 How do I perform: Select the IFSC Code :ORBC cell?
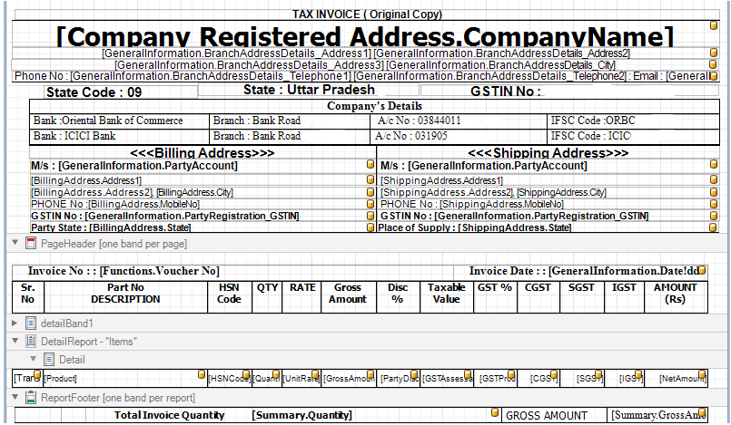pyautogui.click(x=633, y=121)
